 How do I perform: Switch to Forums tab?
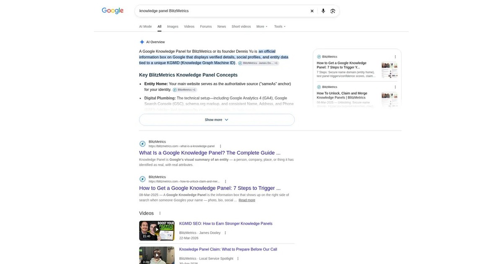(206, 26)
